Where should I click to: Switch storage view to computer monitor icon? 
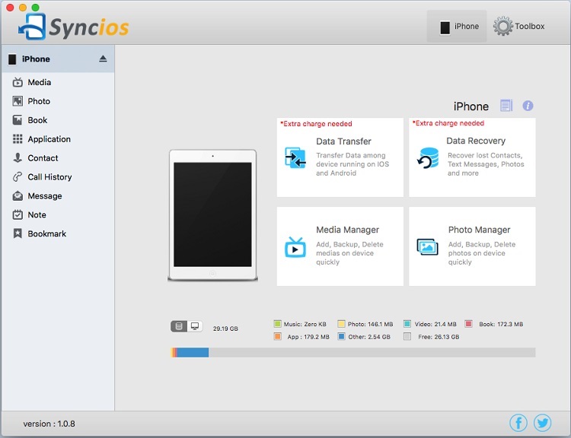pyautogui.click(x=195, y=326)
